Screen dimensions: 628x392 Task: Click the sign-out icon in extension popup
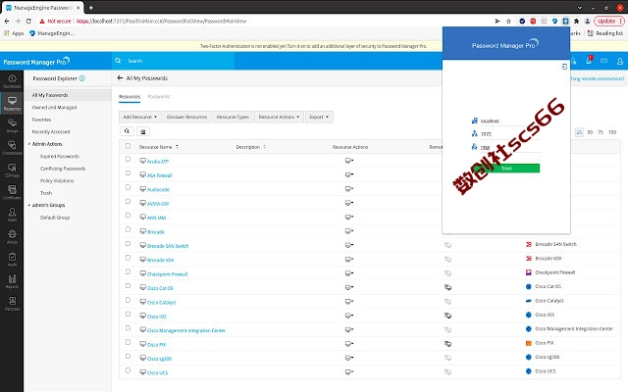click(564, 67)
